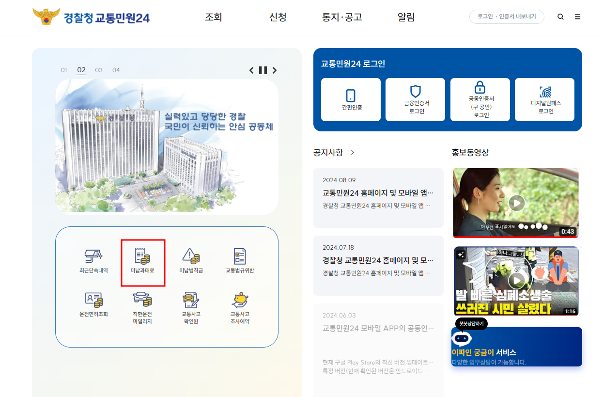Go to banner slide 02

[x=81, y=70]
